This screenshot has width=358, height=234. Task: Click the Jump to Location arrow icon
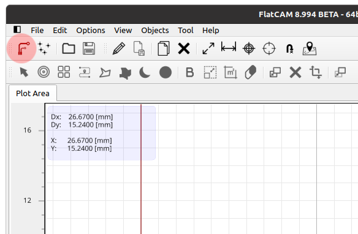(289, 48)
